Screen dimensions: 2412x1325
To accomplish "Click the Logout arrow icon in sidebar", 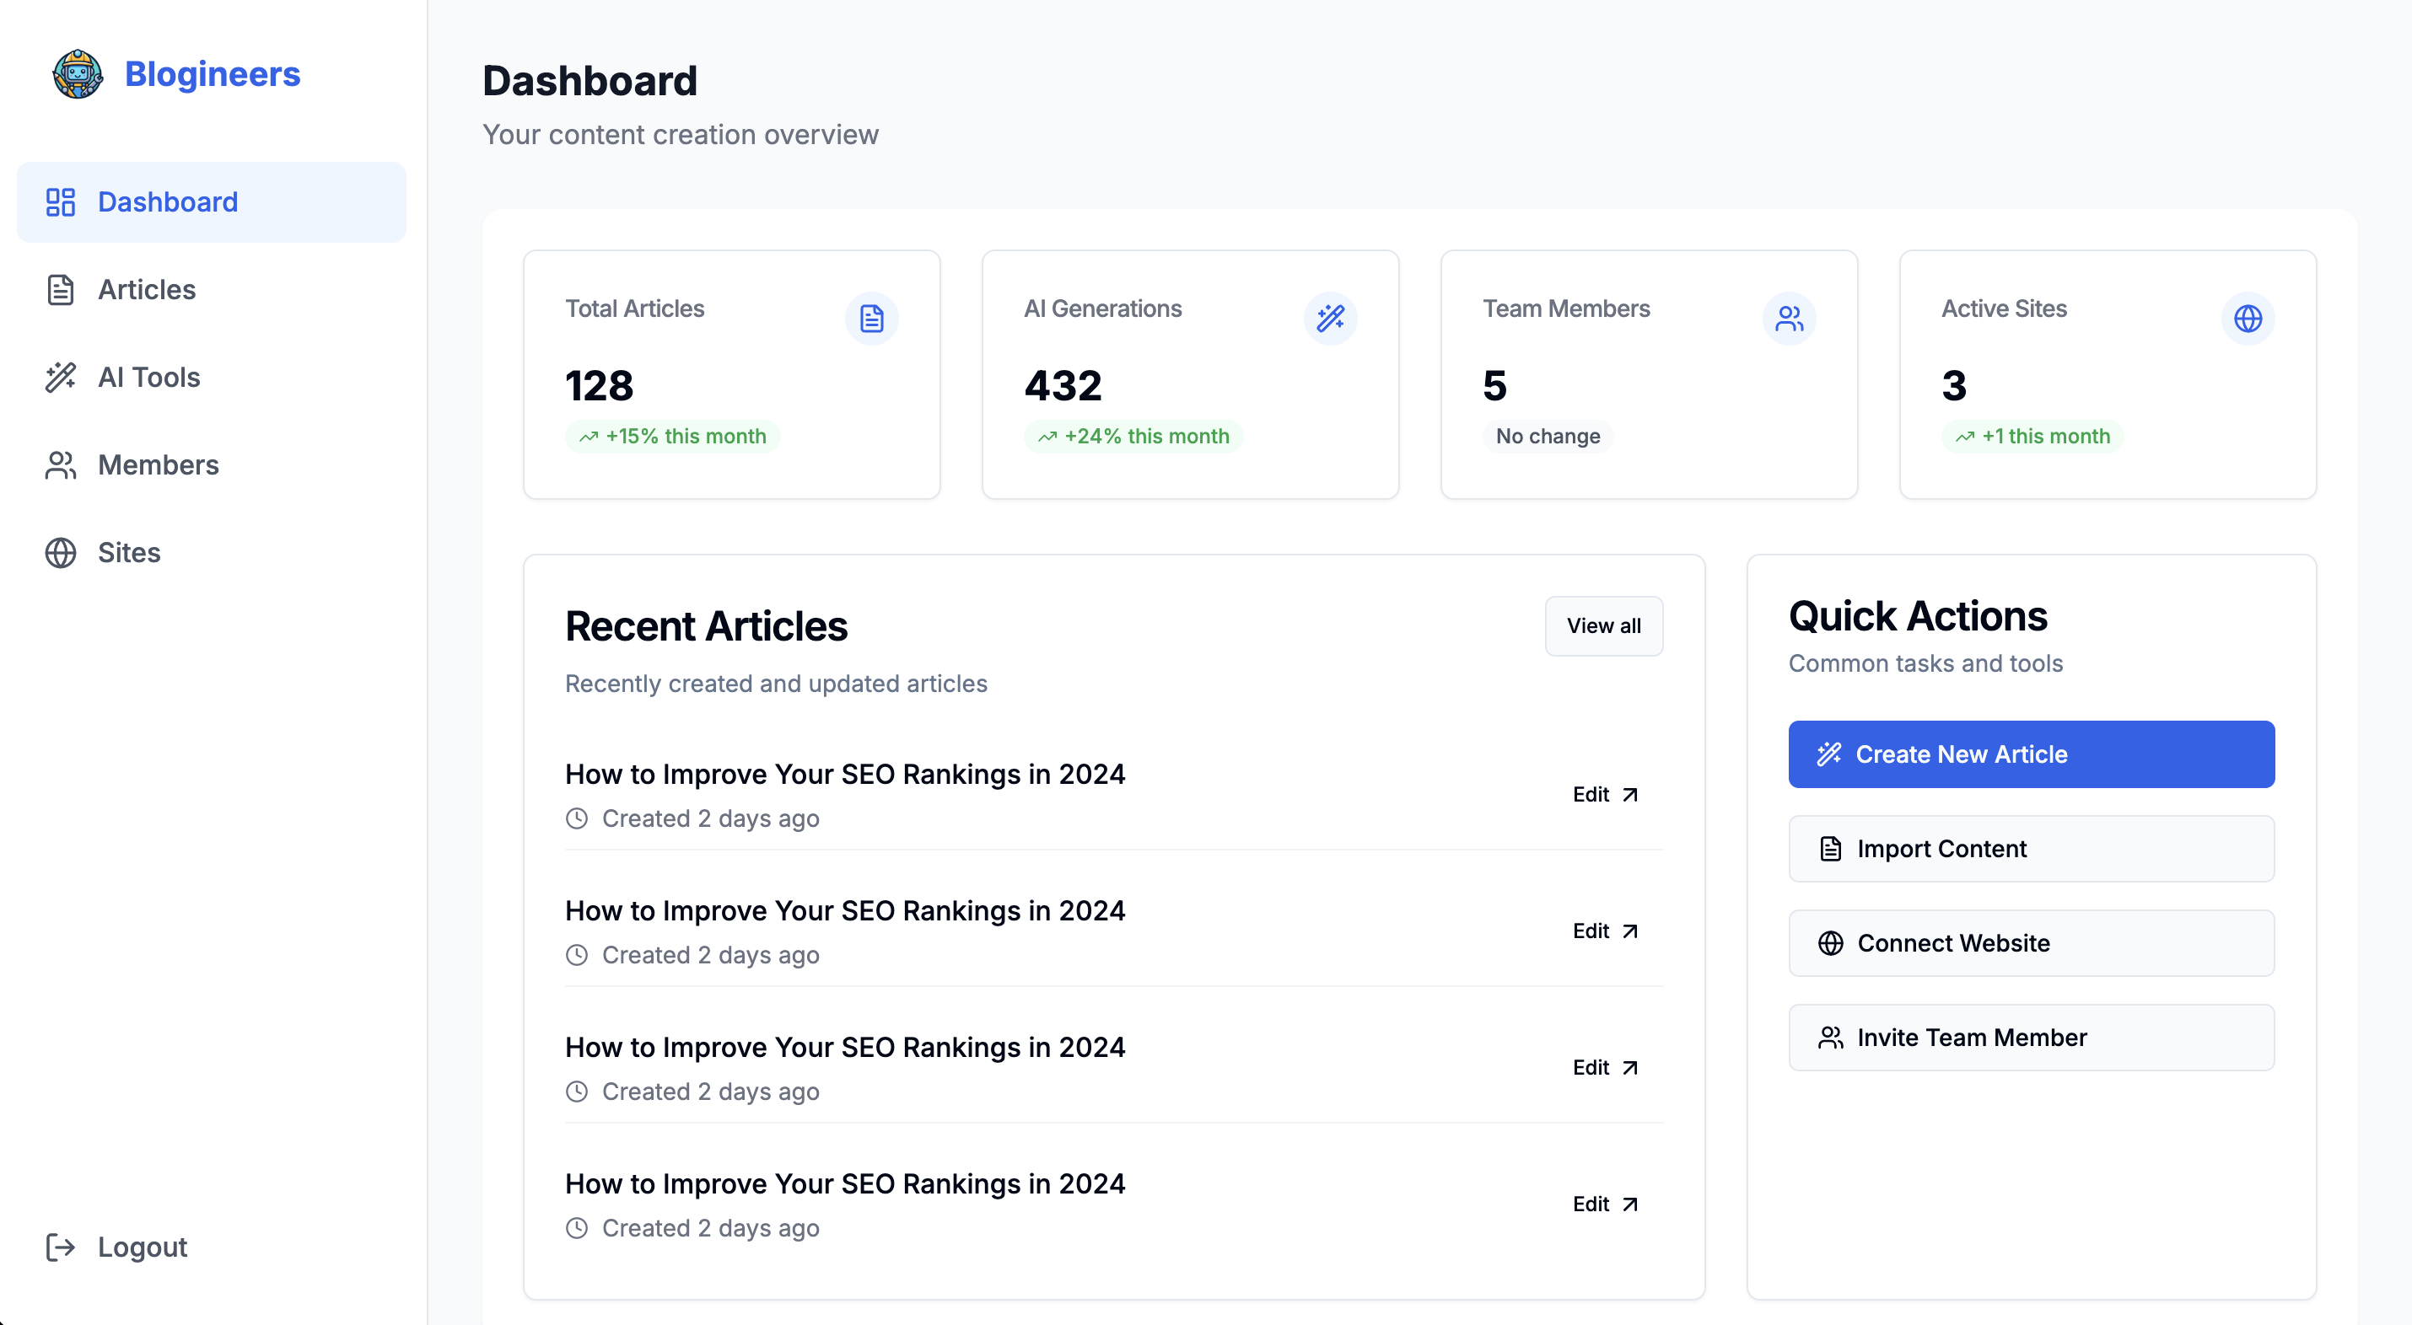I will 61,1247.
